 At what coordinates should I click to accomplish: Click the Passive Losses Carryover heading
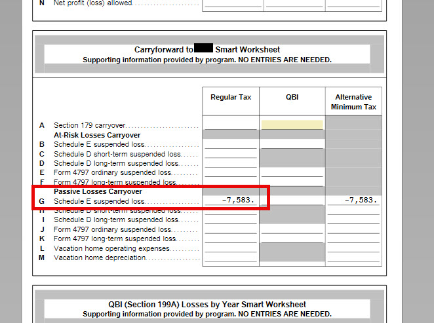pyautogui.click(x=98, y=191)
